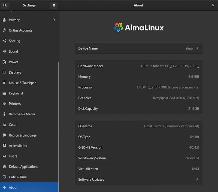Click the AlmaLinux logo
Image resolution: width=218 pixels, height=192 pixels.
(138, 27)
